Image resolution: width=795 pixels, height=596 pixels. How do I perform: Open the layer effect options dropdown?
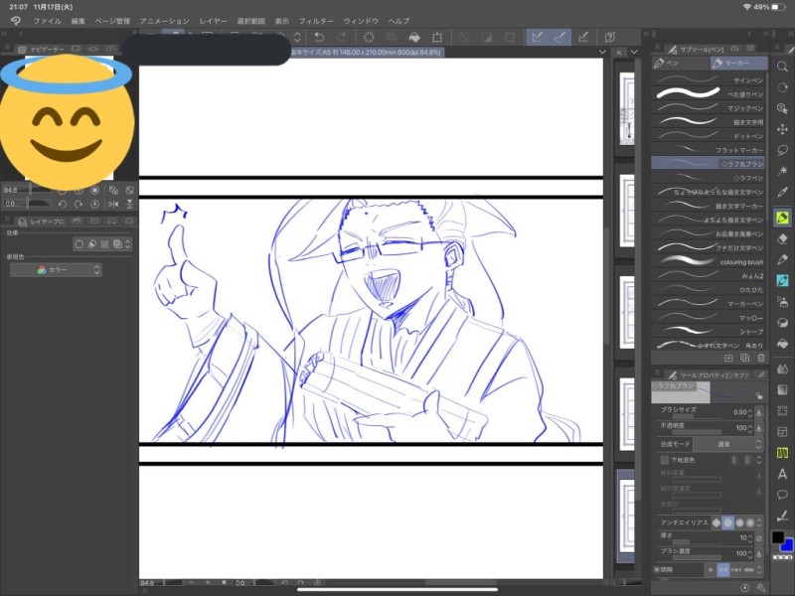pyautogui.click(x=128, y=243)
